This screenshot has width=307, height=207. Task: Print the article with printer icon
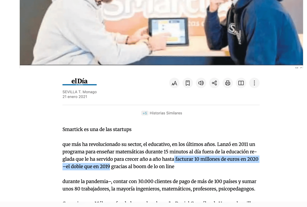pos(227,83)
